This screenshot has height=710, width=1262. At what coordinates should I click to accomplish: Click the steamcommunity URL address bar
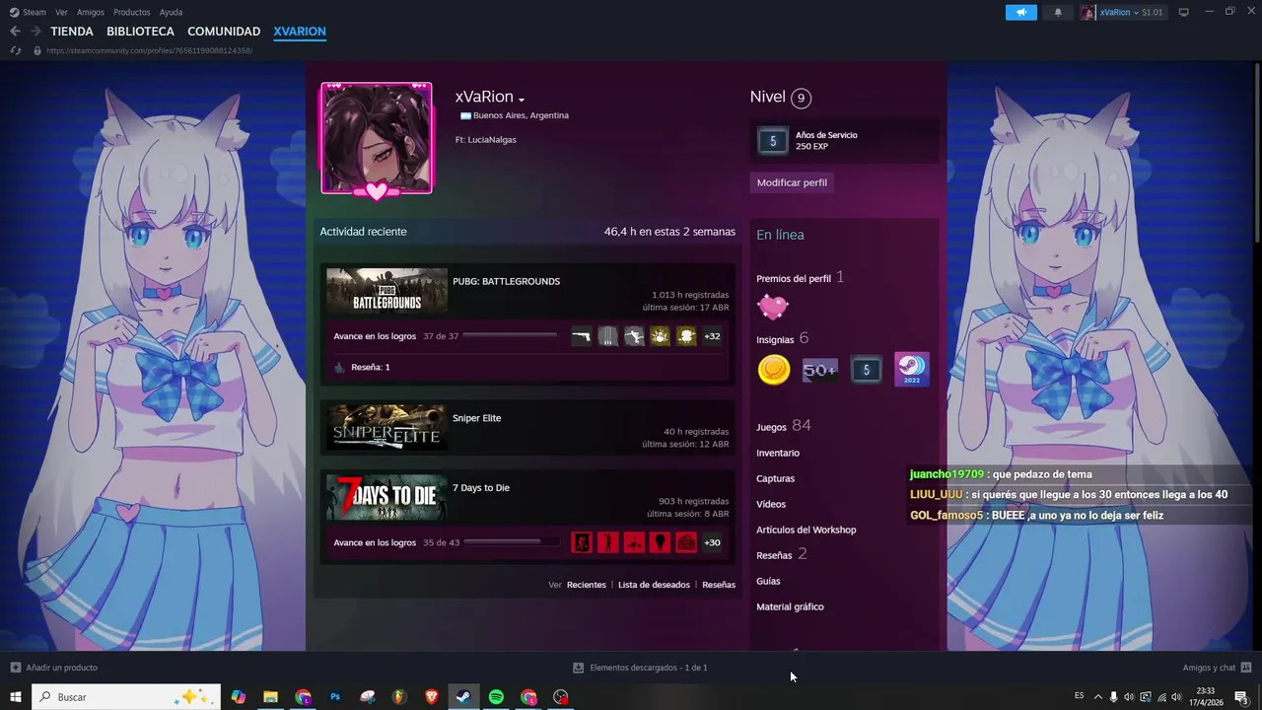[x=149, y=50]
